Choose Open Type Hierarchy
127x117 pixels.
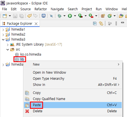pos(73,79)
